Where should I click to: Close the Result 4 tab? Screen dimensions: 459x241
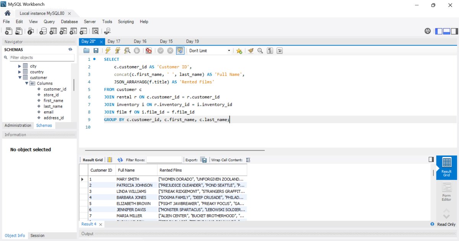click(x=101, y=225)
